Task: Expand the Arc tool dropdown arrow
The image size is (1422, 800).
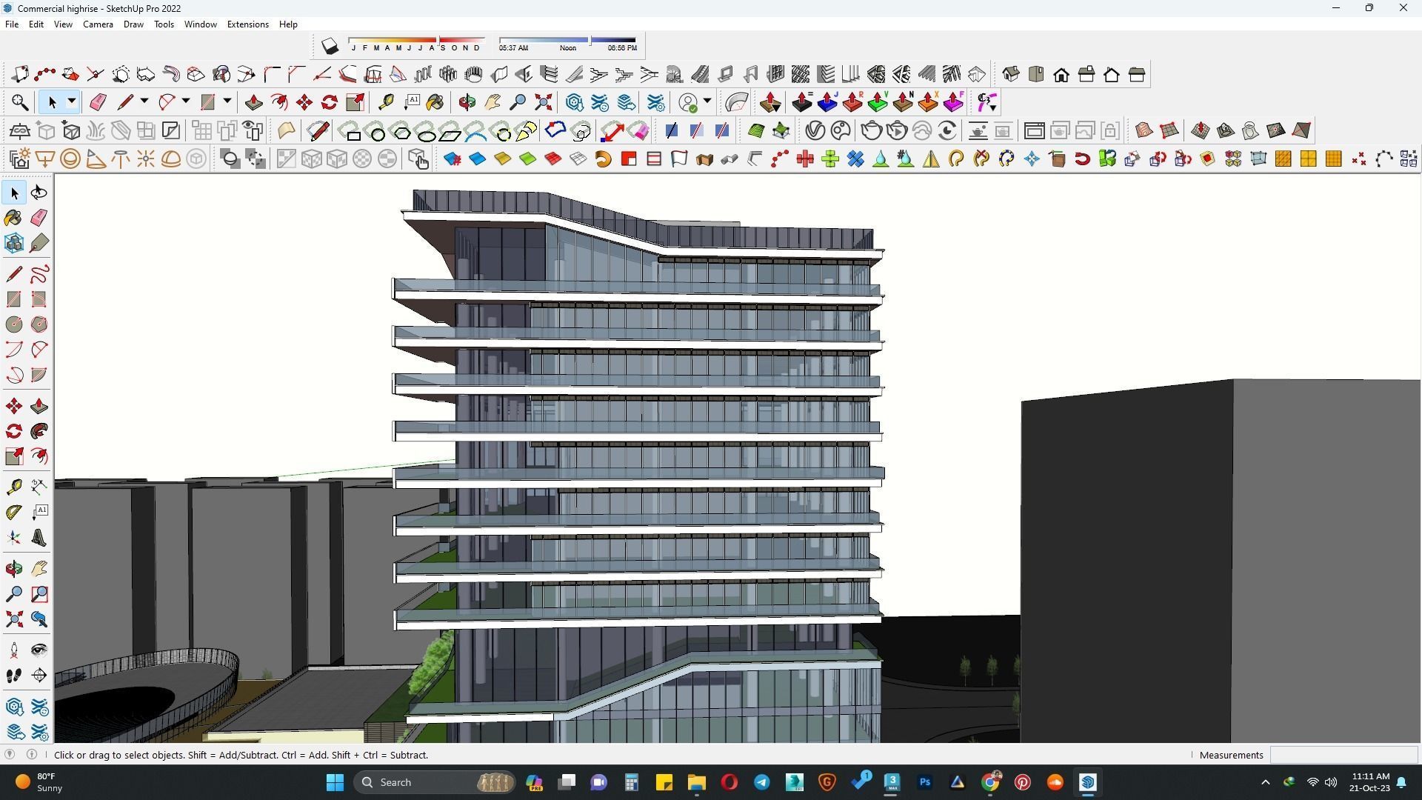Action: click(x=186, y=102)
